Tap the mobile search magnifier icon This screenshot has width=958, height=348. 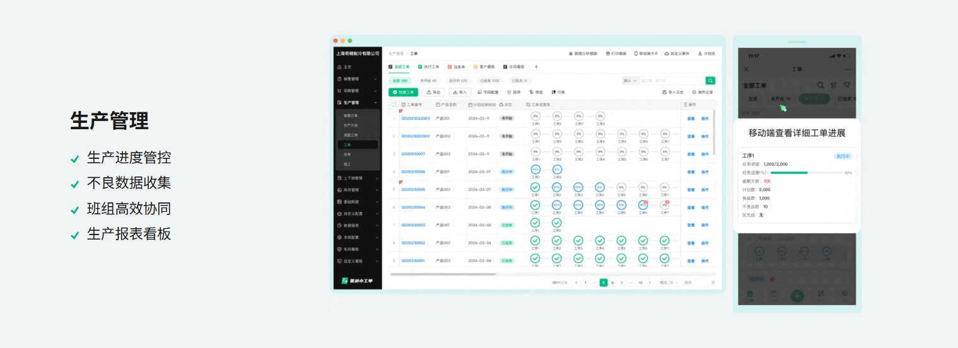820,85
